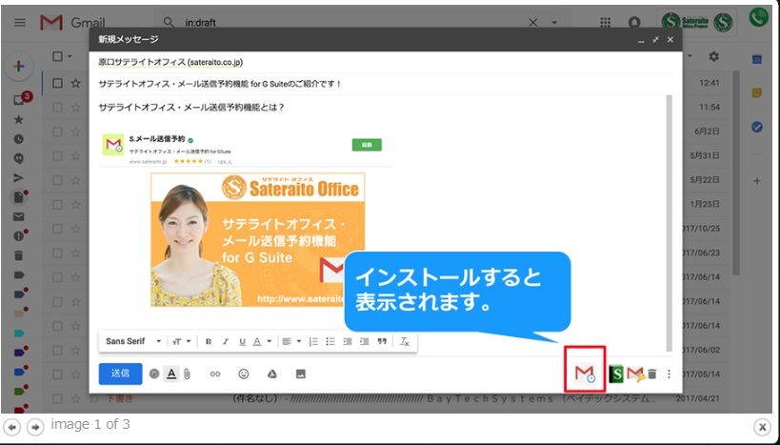Click the Sateraito Office banner image
Screen dimensions: 780x445
[258, 239]
